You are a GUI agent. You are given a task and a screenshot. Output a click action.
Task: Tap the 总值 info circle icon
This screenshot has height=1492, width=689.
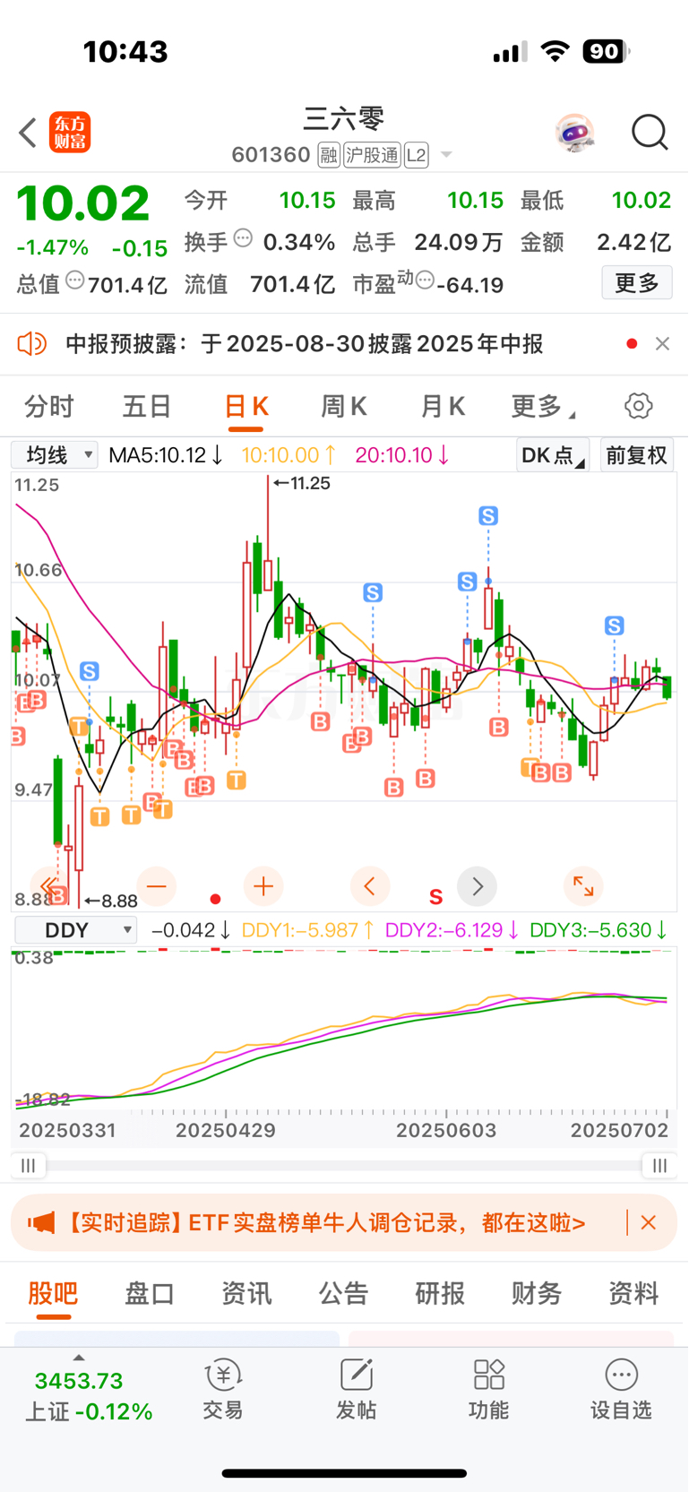[x=75, y=280]
